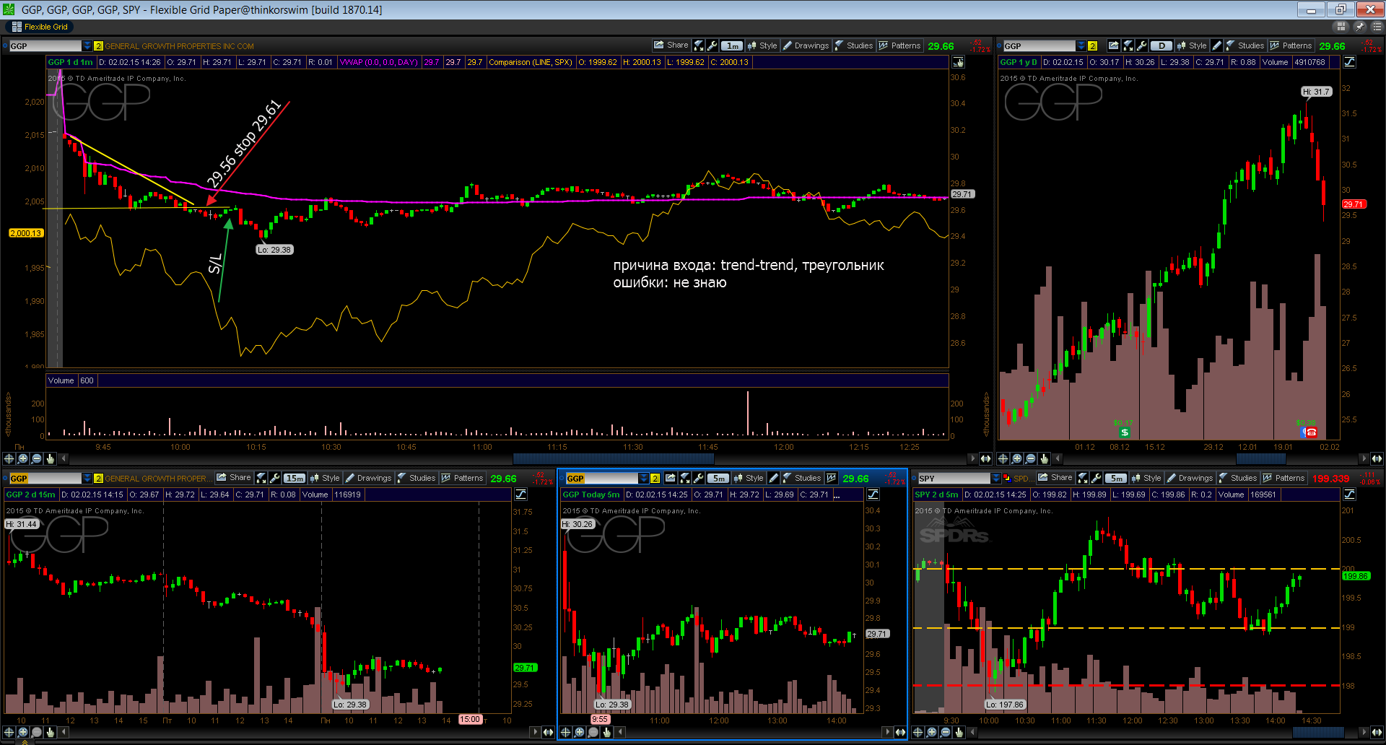Open Drawings menu on the 15m chart
The image size is (1386, 745).
368,478
